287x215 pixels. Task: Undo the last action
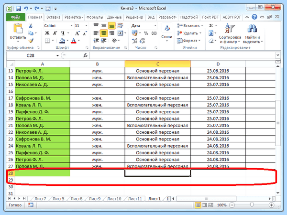pos(26,9)
